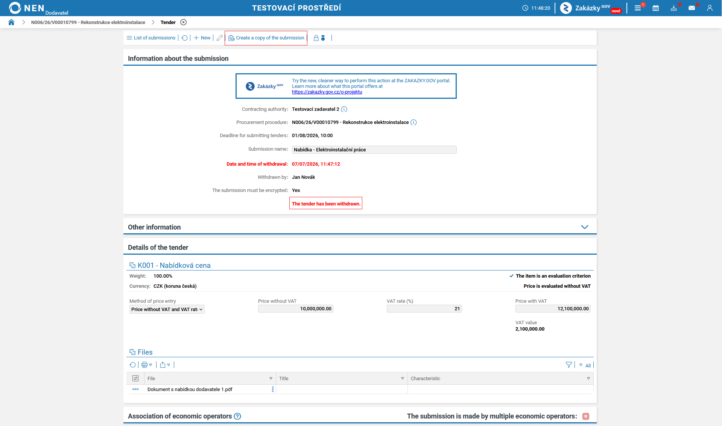Open the List of submissions
Image resolution: width=722 pixels, height=426 pixels.
tap(151, 38)
